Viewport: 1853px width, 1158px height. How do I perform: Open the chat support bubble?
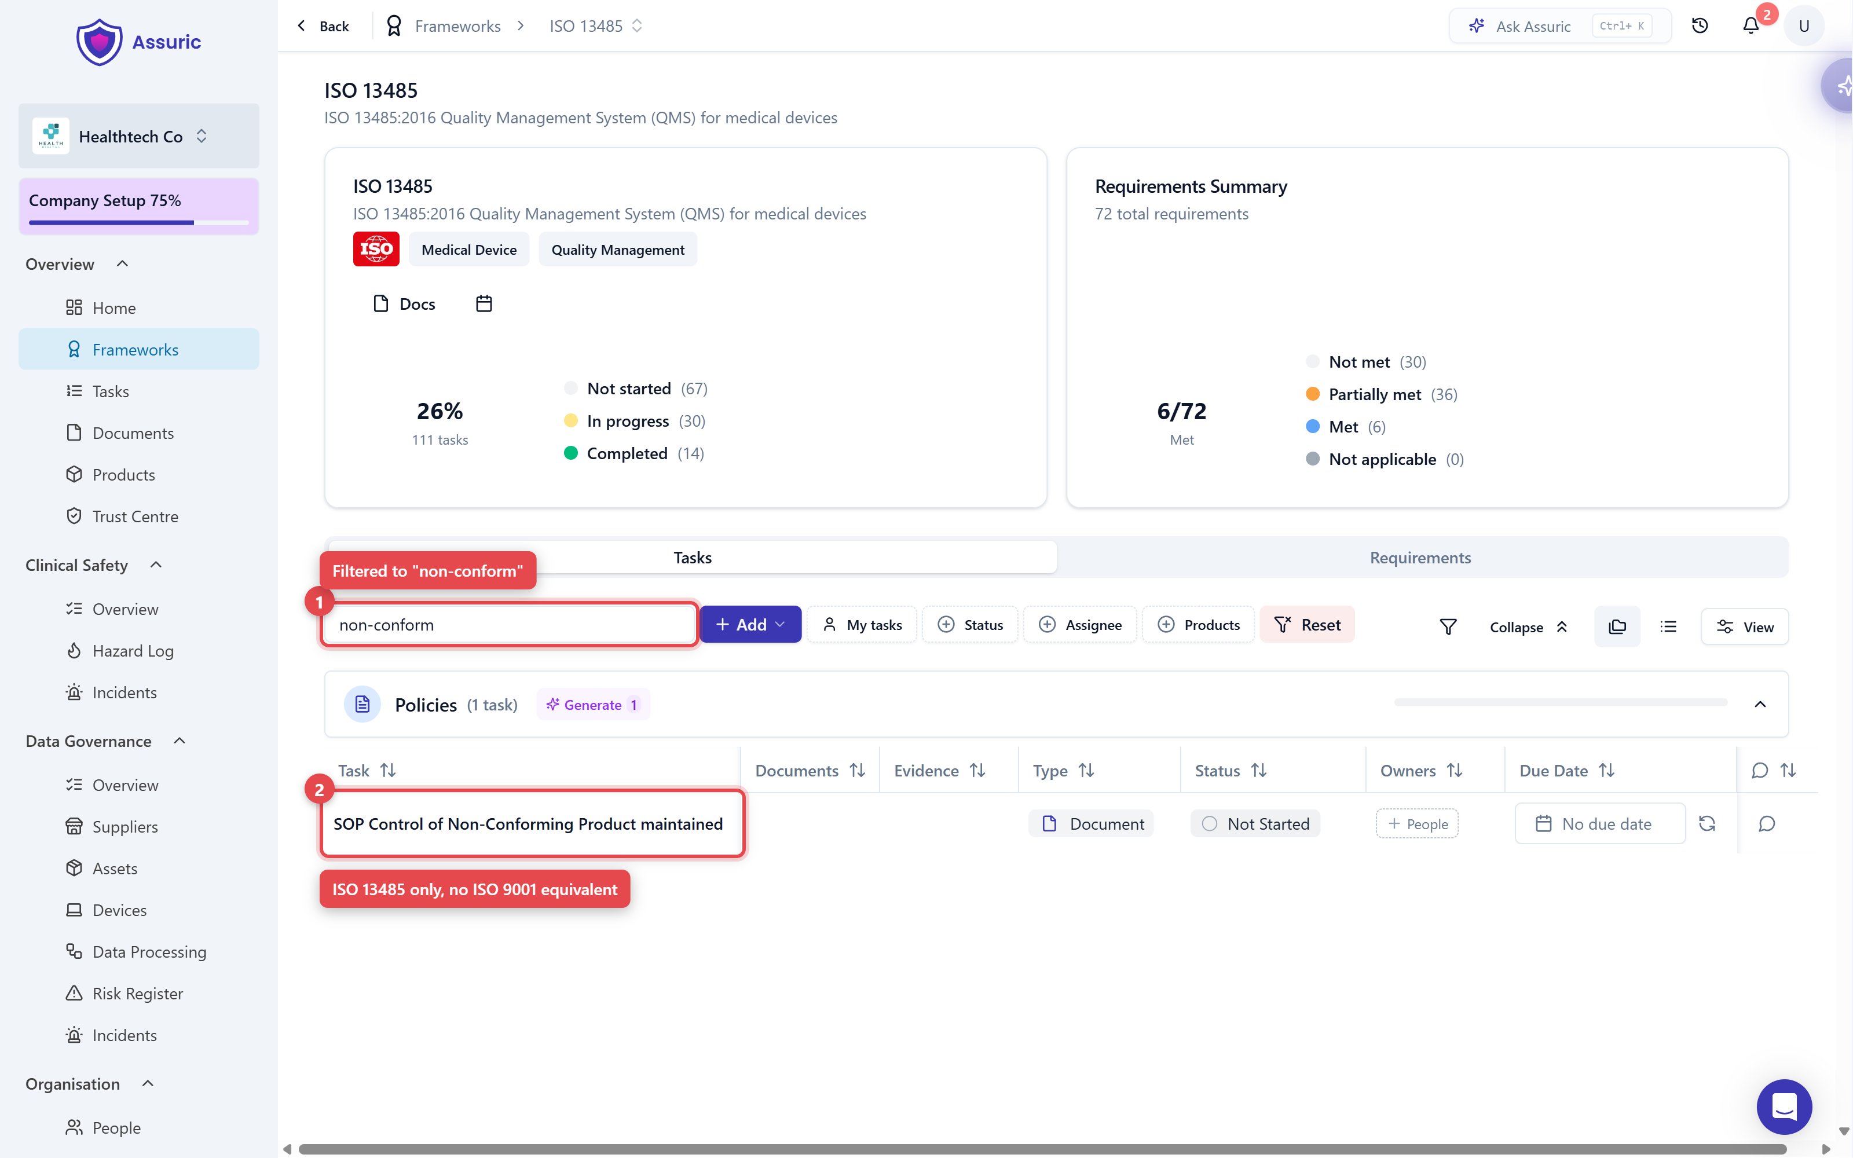coord(1784,1106)
